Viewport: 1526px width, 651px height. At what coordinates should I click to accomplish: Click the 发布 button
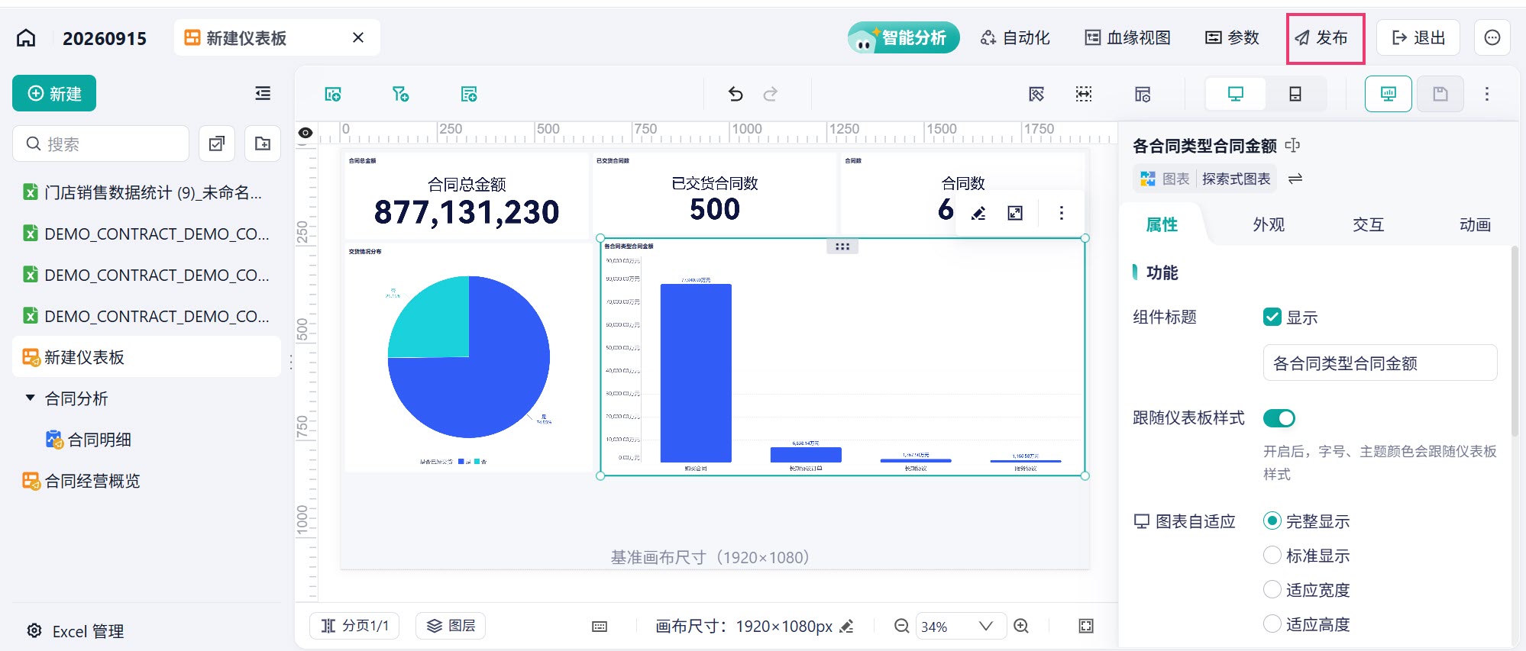point(1321,37)
